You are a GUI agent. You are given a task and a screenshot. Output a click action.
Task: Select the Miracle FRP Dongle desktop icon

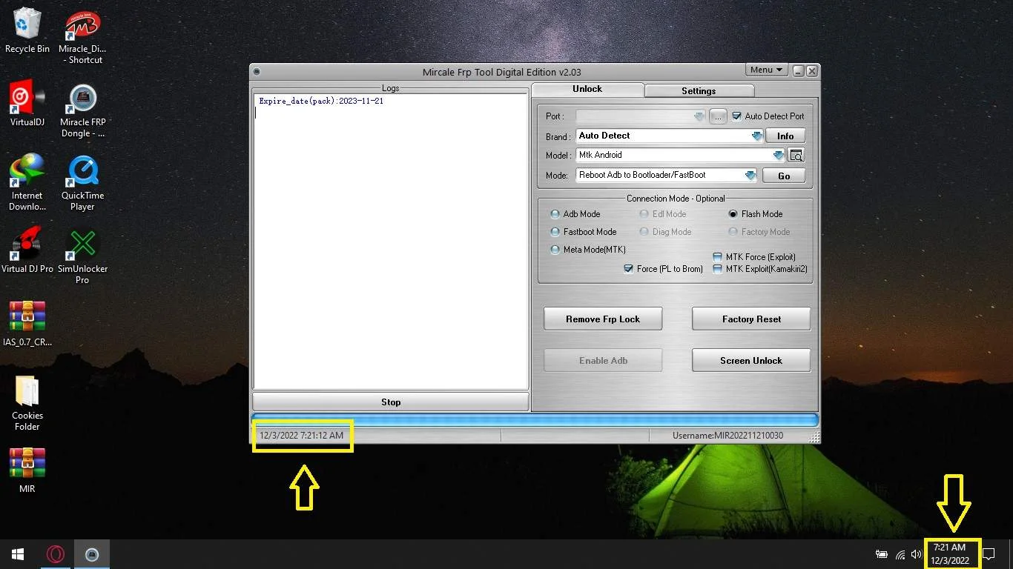(82, 110)
